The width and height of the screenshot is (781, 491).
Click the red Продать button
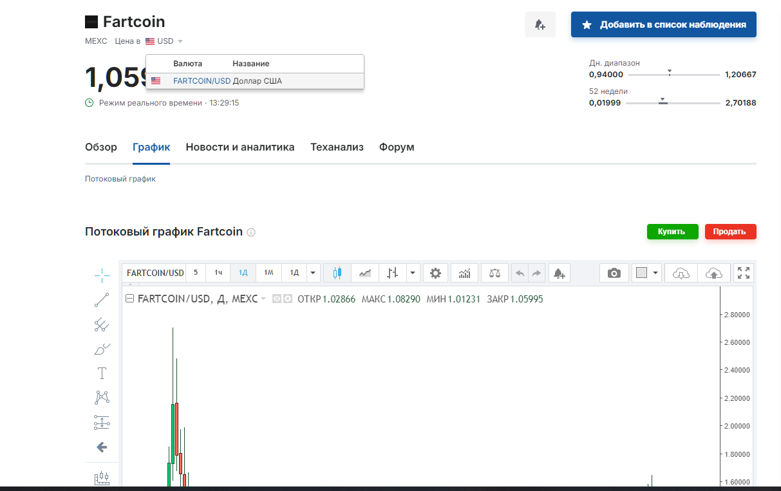tap(730, 232)
